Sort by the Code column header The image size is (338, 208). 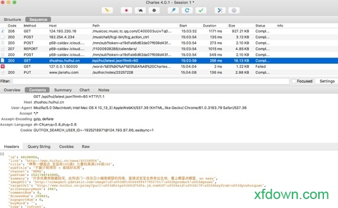click(x=12, y=26)
